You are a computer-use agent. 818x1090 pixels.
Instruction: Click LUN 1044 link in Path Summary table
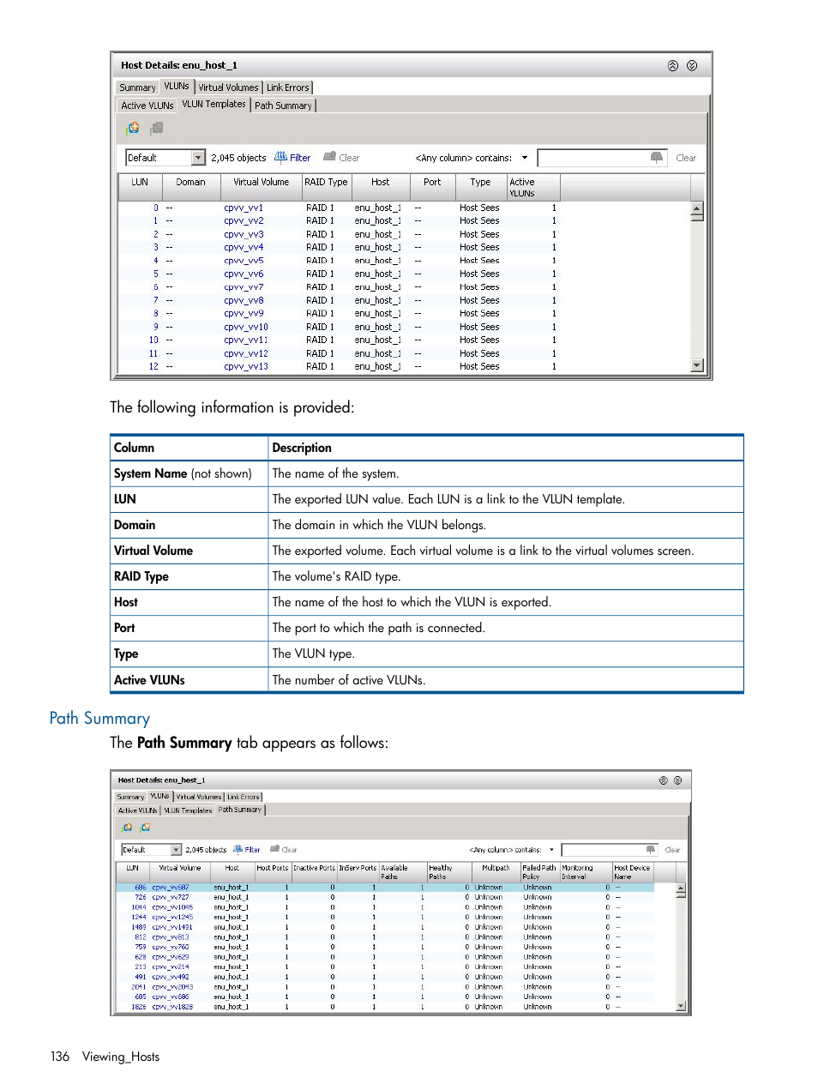coord(139,907)
